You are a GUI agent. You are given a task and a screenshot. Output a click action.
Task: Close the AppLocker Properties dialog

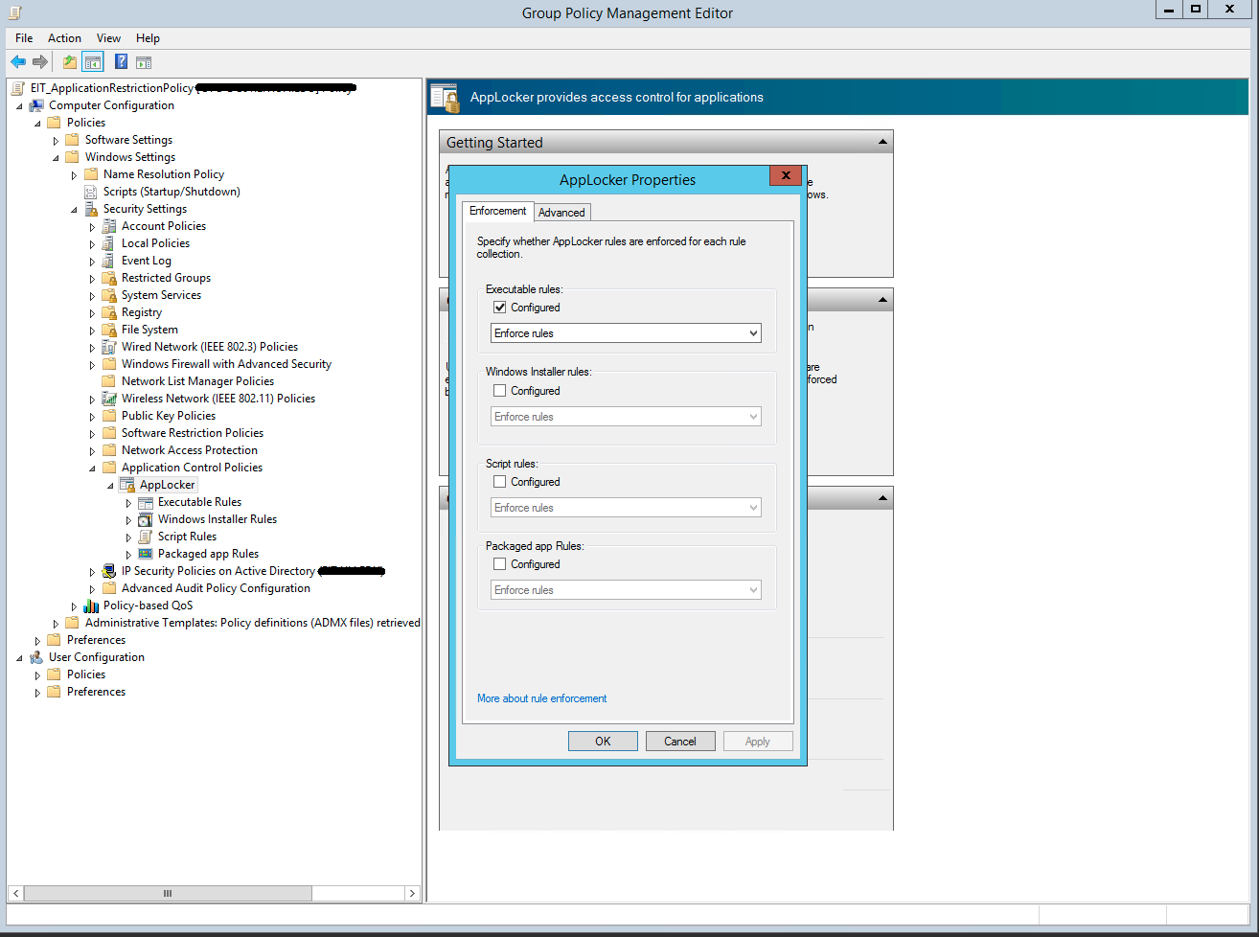(x=785, y=176)
